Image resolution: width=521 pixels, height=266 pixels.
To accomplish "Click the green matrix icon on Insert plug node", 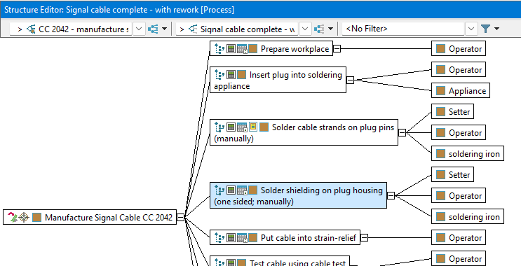I will (x=231, y=75).
